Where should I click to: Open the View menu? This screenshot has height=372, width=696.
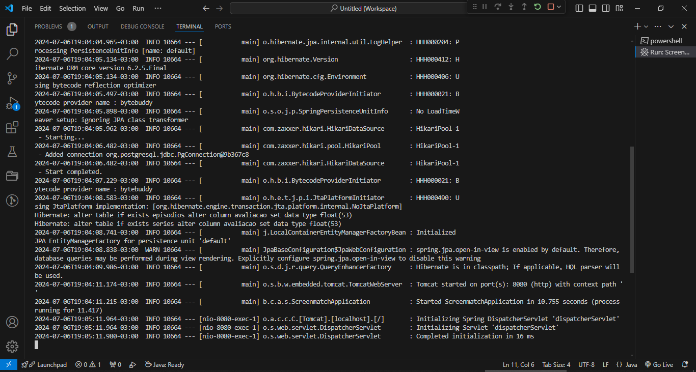point(101,8)
